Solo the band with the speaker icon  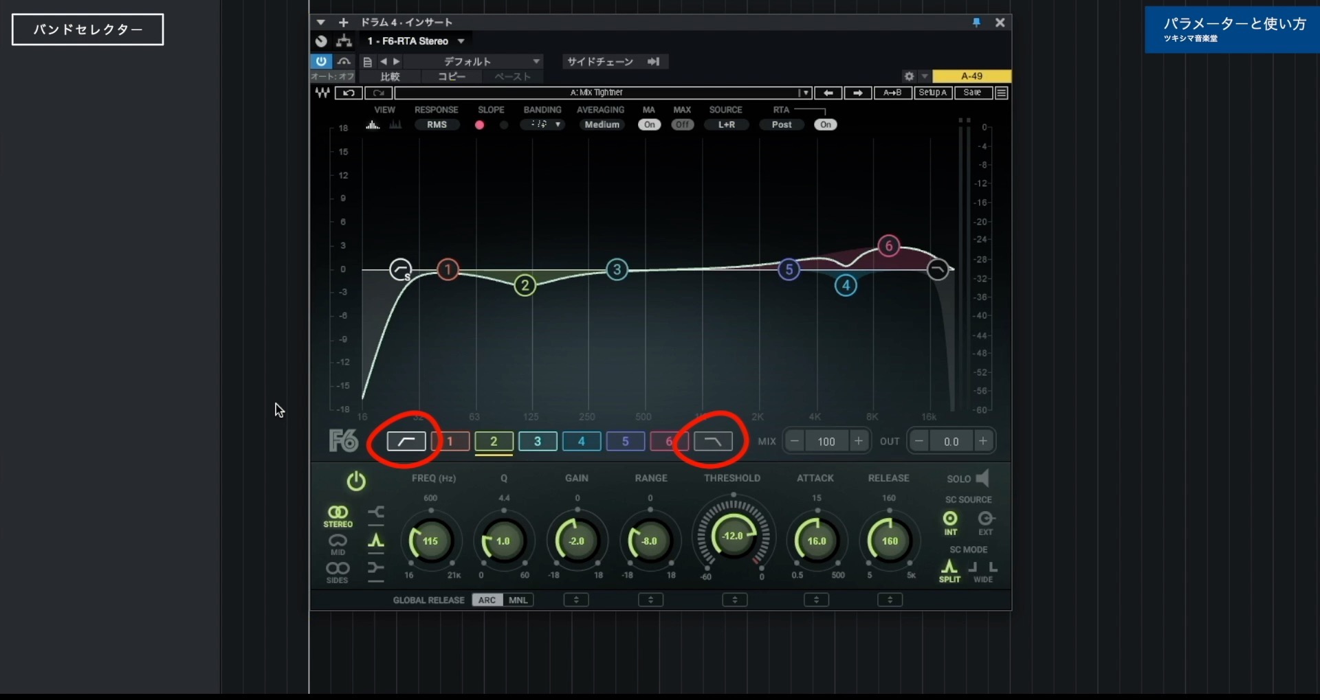[983, 478]
